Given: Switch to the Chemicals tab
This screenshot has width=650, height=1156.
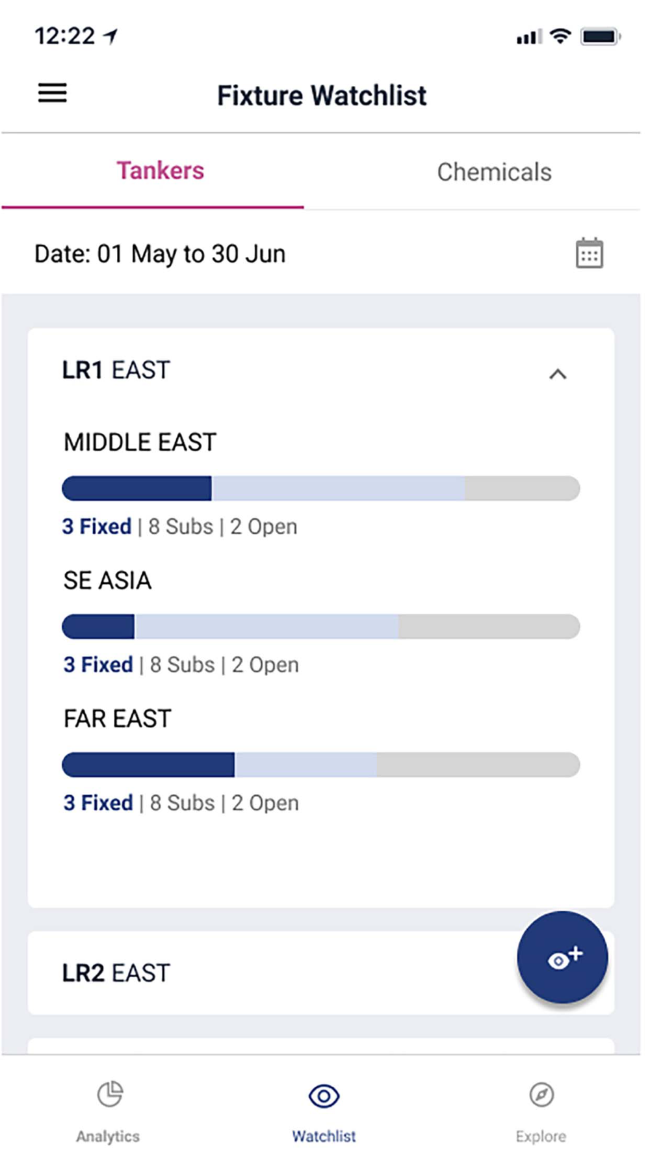Looking at the screenshot, I should coord(494,172).
